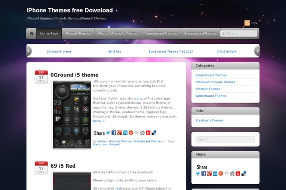
Task: Share 0Ground post on Delicious
Action: 154,133
